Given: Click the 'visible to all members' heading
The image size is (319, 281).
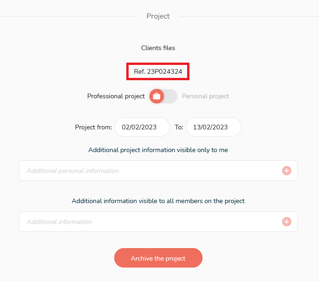Looking at the screenshot, I should (158, 201).
